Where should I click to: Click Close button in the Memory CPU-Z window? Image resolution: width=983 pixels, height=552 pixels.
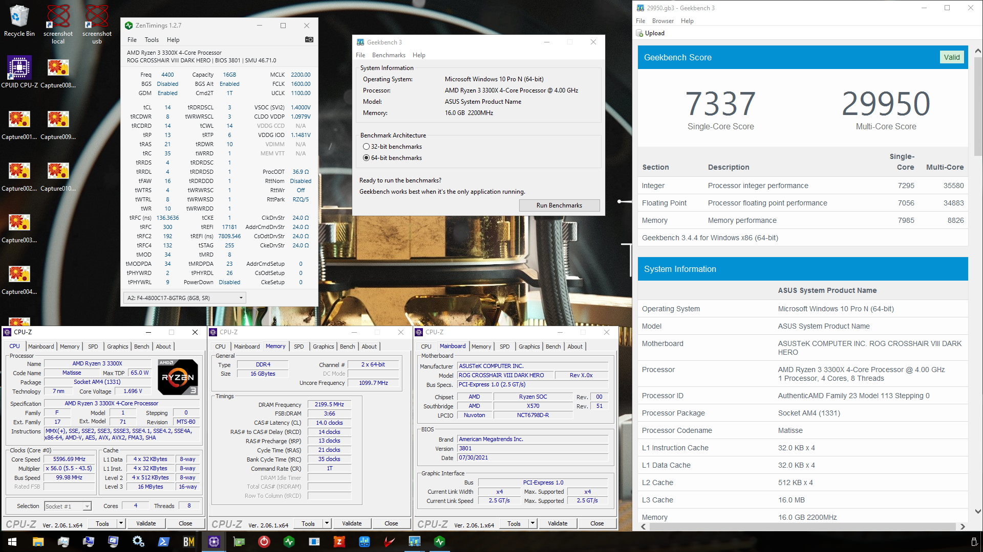pos(391,523)
